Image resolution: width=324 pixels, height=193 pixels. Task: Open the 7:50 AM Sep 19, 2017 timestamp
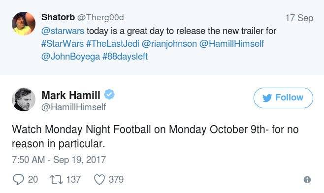click(x=59, y=160)
